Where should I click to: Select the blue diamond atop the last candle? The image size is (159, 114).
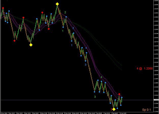[122, 97]
